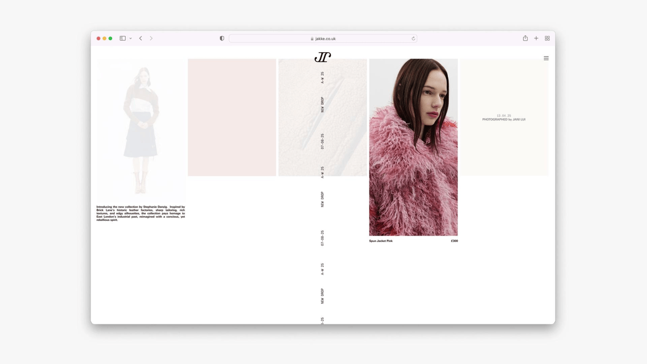Open the Share icon
This screenshot has width=647, height=364.
click(525, 38)
